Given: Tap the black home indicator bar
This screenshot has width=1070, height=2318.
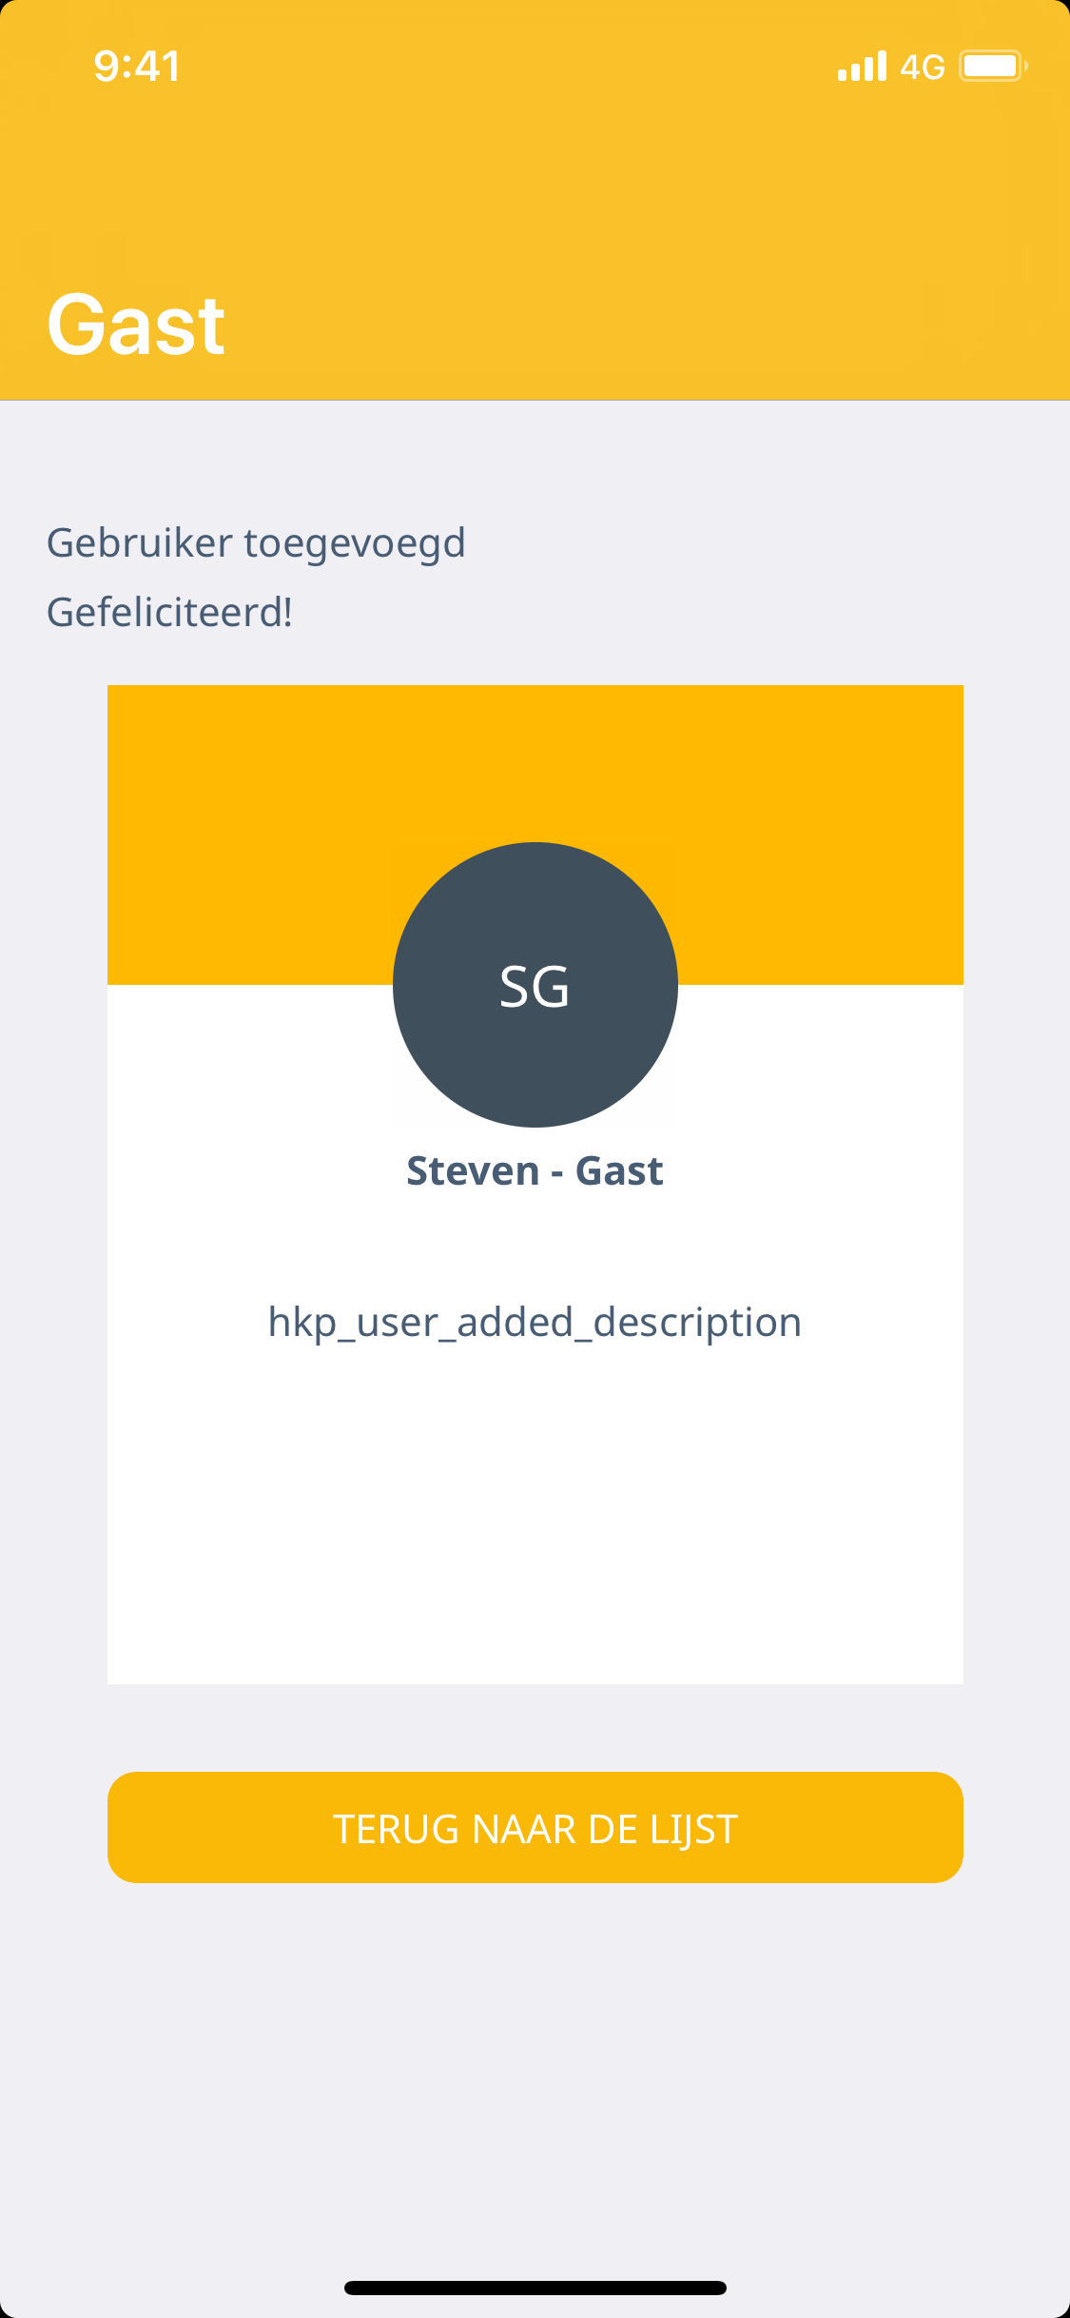Looking at the screenshot, I should [x=535, y=2288].
